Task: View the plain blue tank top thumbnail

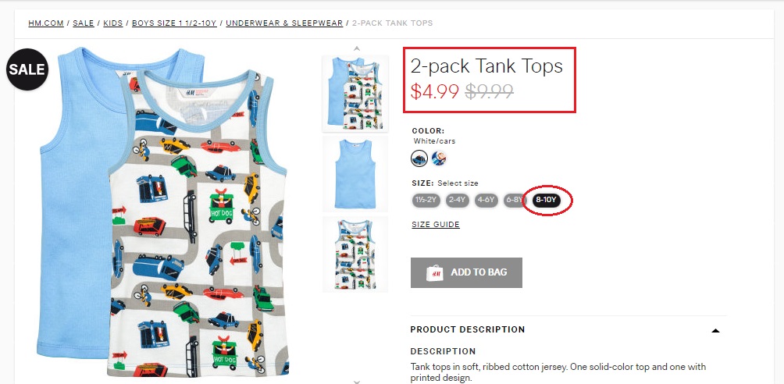Action: [x=355, y=172]
